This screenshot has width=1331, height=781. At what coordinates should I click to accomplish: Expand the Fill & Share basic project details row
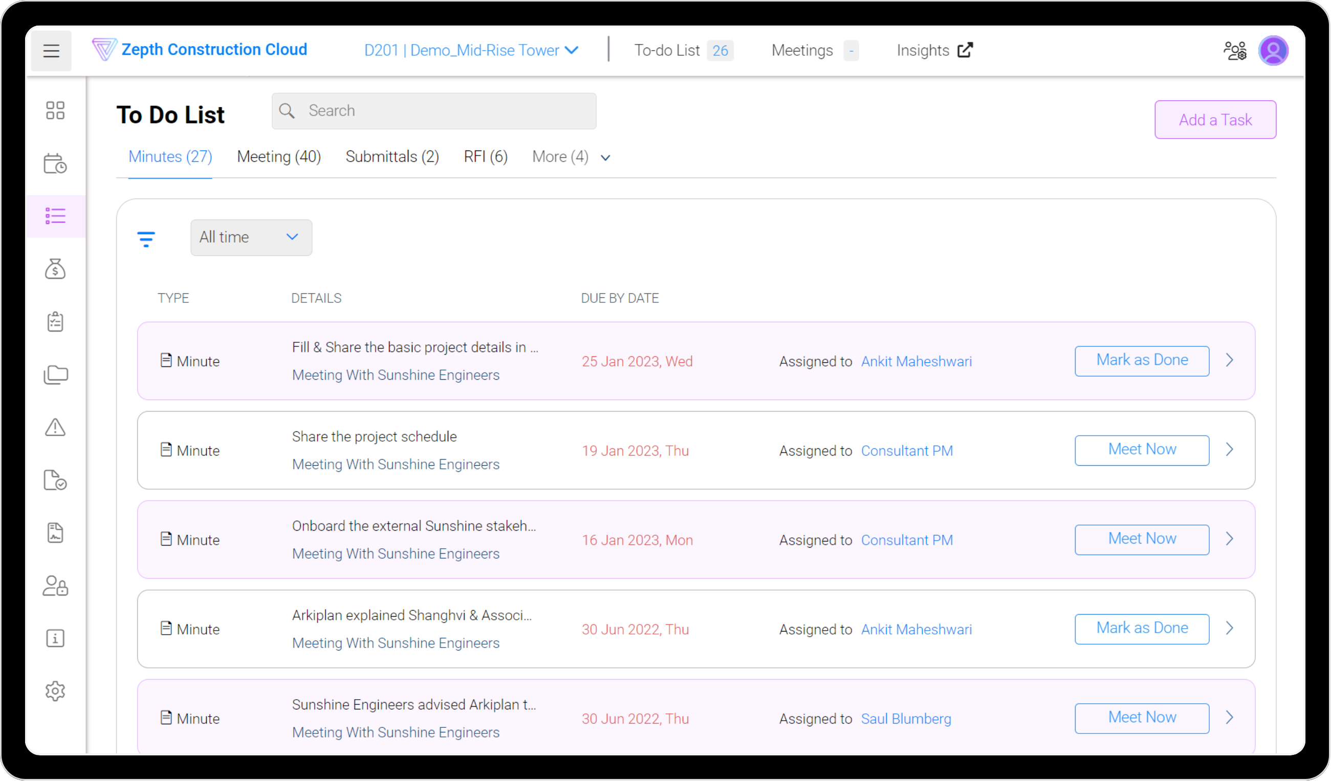pos(1230,360)
